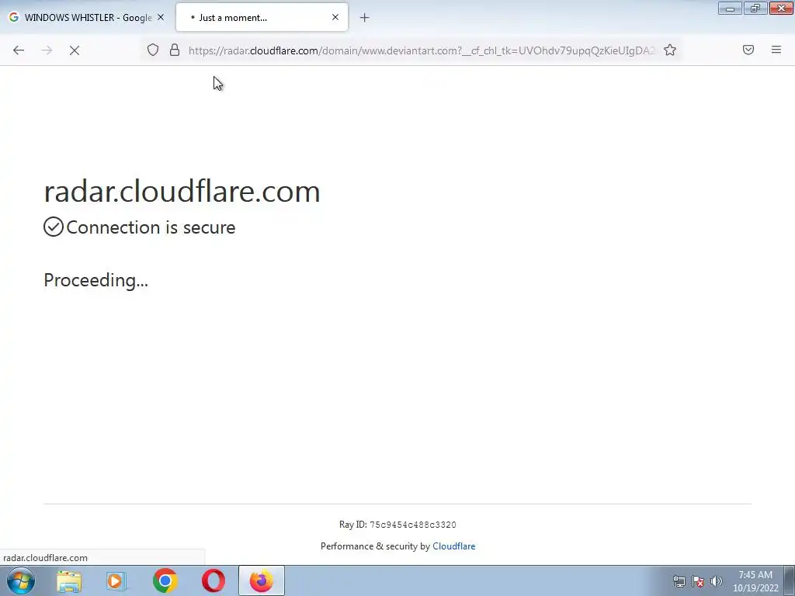Click the Show desktop strip
This screenshot has height=596, width=795.
click(790, 580)
